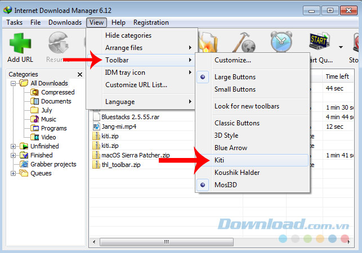Screen dimensions: 362x253
Task: Click Look for new toolbars entry
Action: 247,106
